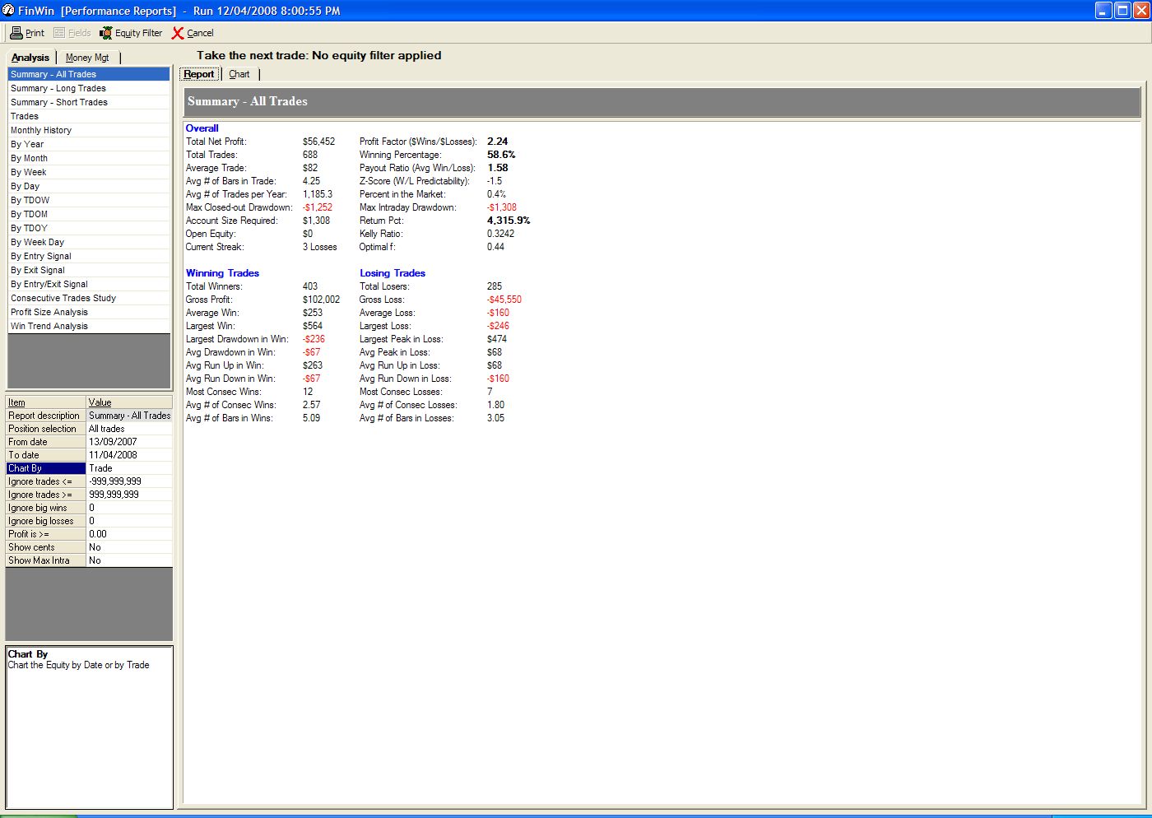Select the By Exit Signal analysis
This screenshot has height=818, width=1152.
pos(89,270)
